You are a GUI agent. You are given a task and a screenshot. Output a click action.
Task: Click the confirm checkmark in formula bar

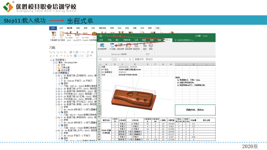pos(125,59)
